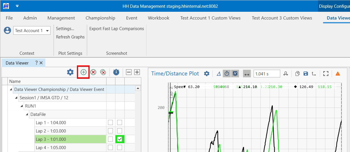Screen dimensions: 350x152
Task: Click Export Fast Lap Comparisons
Action: click(x=117, y=29)
